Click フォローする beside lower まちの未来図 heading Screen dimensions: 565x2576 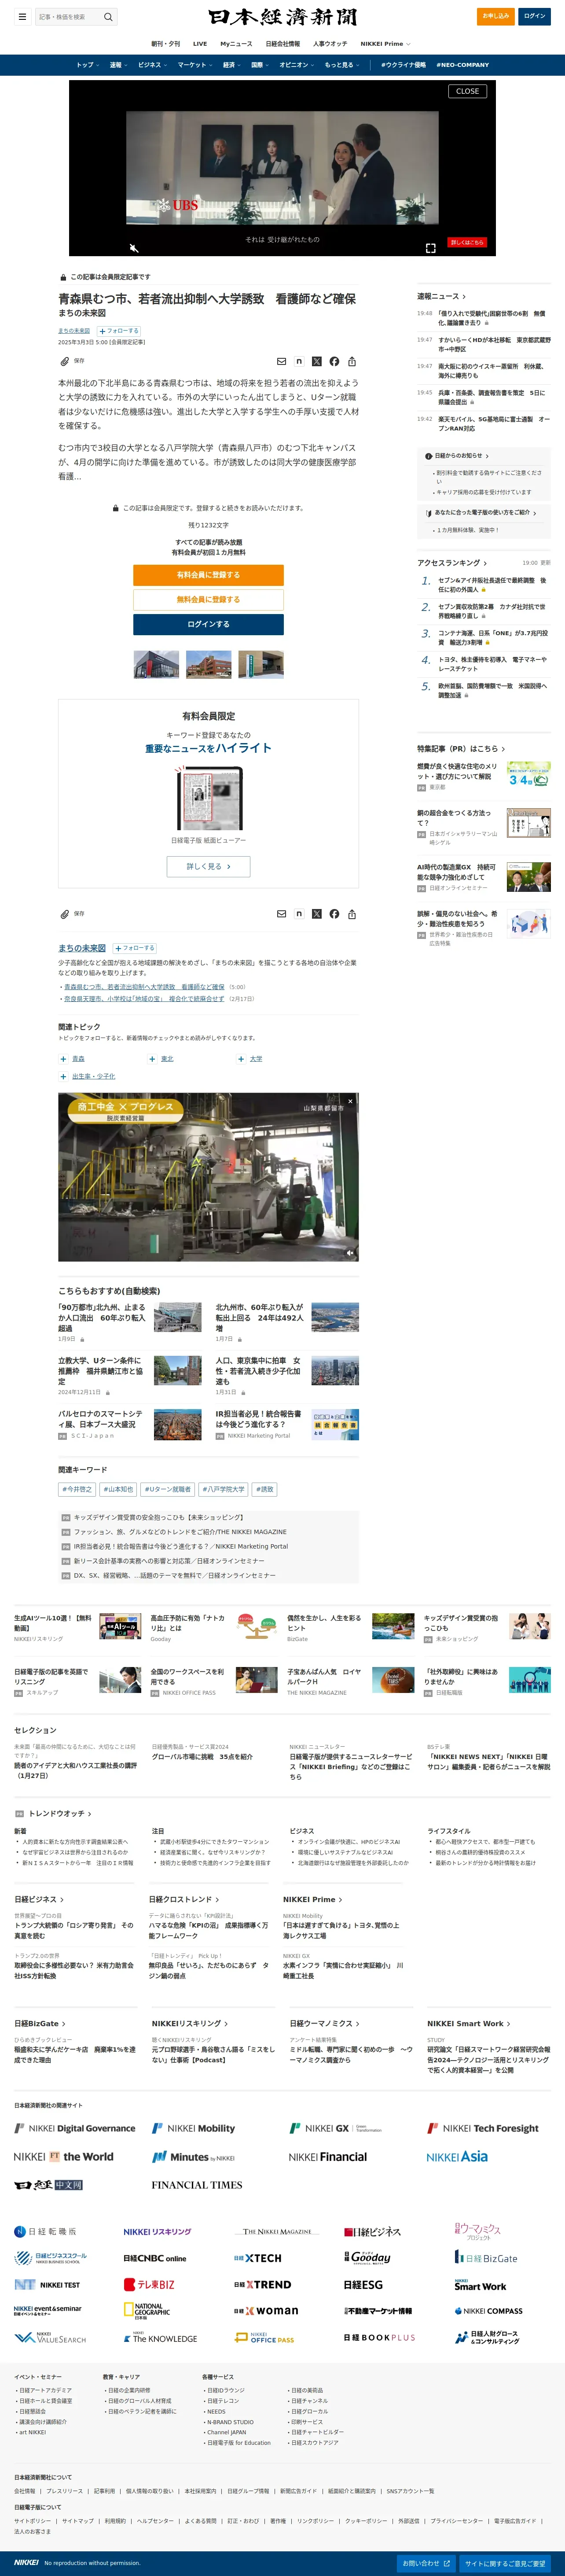click(134, 948)
